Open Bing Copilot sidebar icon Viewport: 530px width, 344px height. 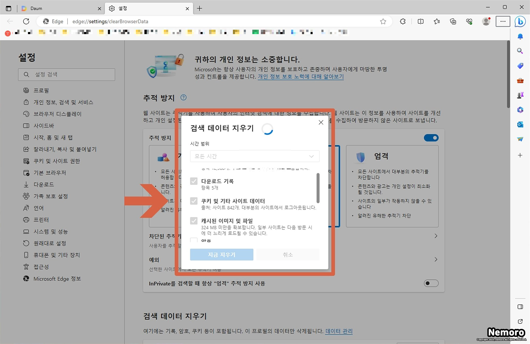point(520,21)
